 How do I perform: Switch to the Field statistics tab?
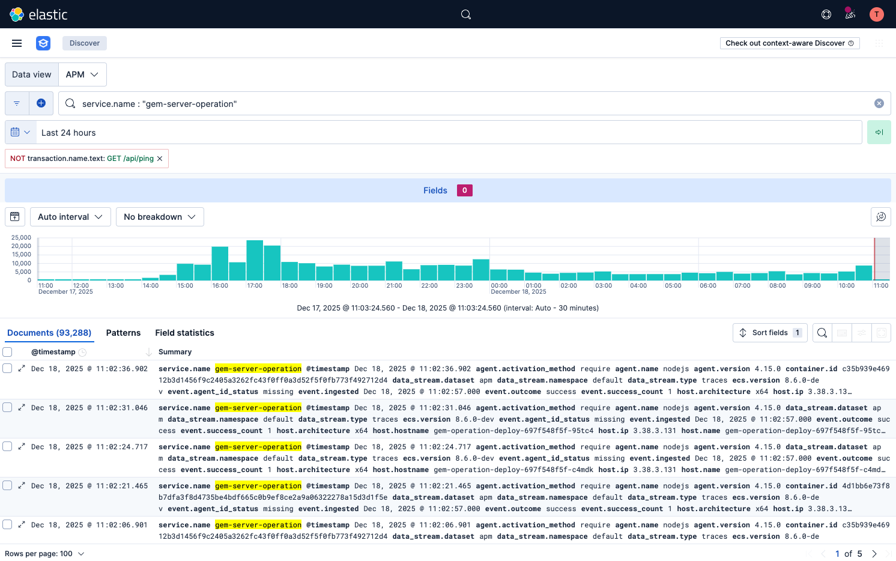[184, 333]
